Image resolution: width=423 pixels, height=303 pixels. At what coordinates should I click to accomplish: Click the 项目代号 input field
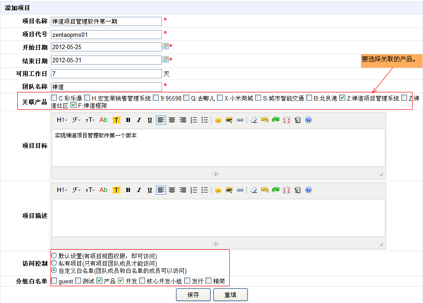[x=106, y=35]
